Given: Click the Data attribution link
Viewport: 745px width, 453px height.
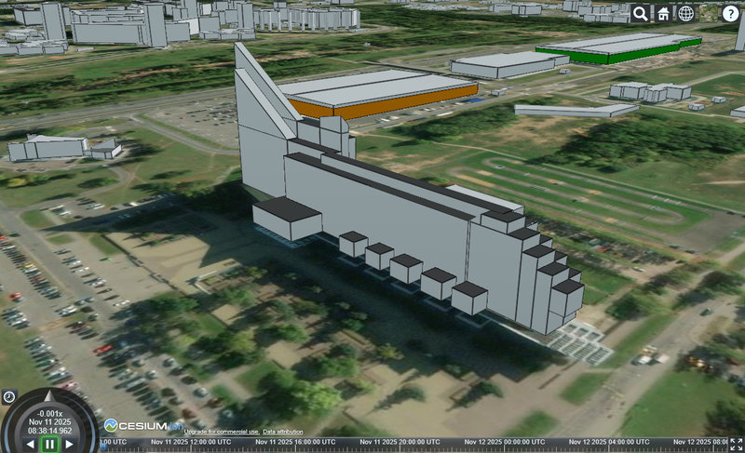Looking at the screenshot, I should (282, 433).
